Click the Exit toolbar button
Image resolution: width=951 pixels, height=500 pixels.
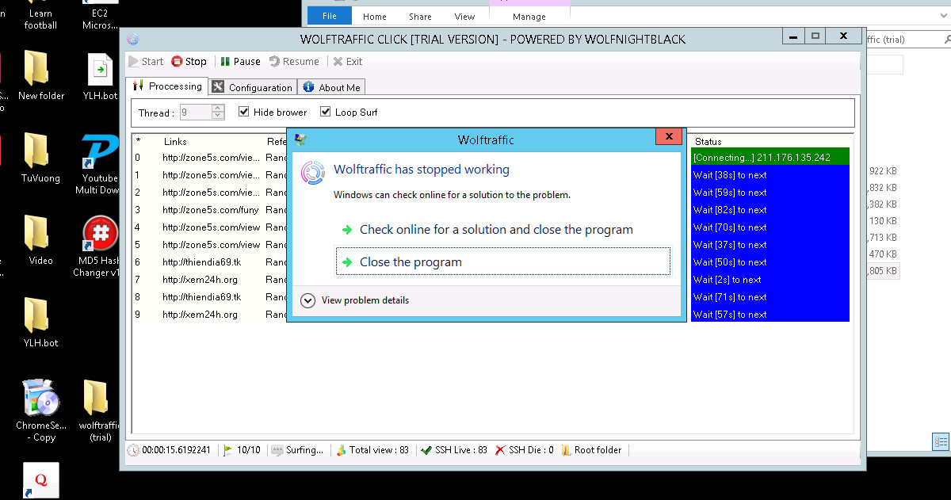(348, 61)
